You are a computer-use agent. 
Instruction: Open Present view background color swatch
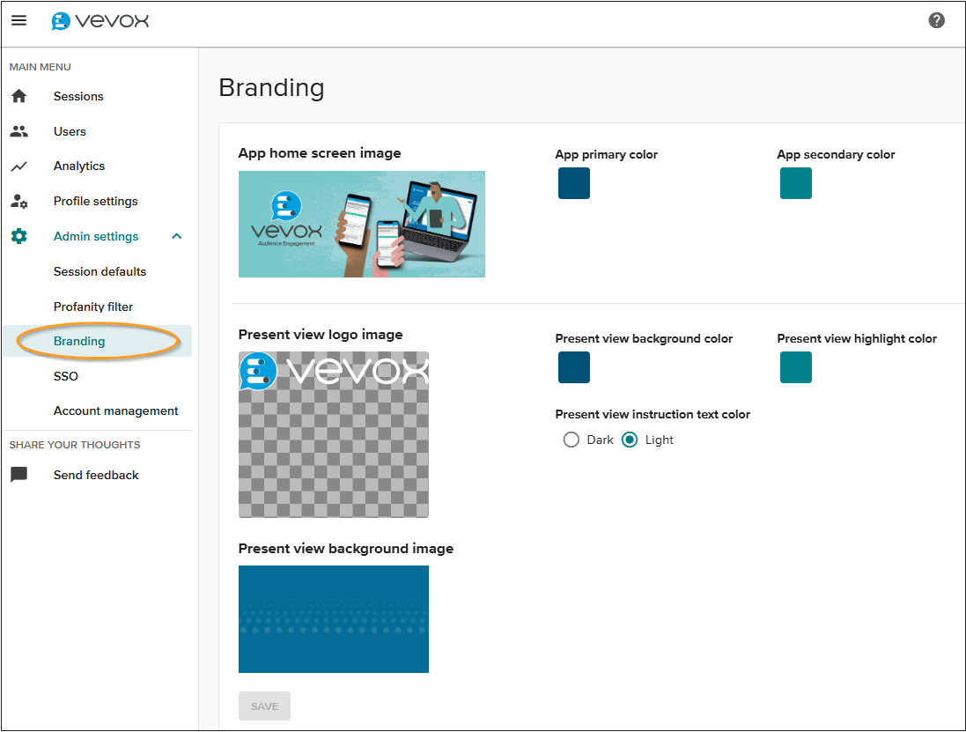574,367
